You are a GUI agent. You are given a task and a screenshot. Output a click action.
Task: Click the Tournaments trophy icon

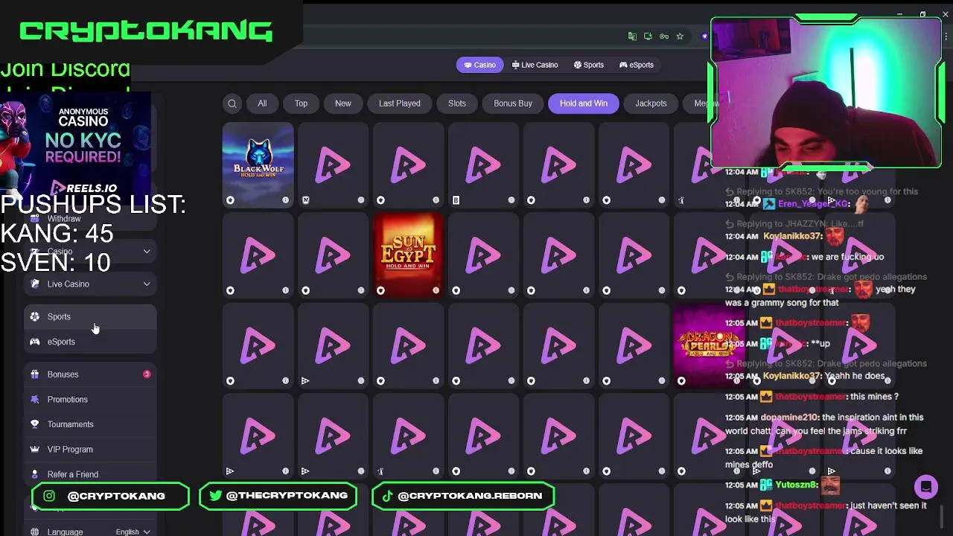[34, 424]
